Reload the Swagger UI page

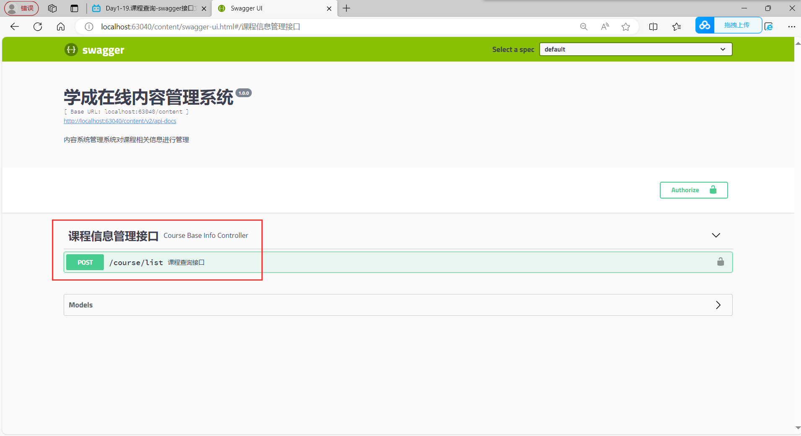click(x=38, y=27)
